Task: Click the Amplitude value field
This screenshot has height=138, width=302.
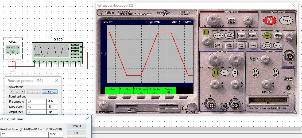Action: [36, 112]
